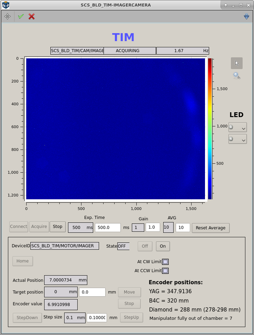254x335 pixels.
Task: Click the exposure time 500 ms readback field
Action: click(x=80, y=228)
